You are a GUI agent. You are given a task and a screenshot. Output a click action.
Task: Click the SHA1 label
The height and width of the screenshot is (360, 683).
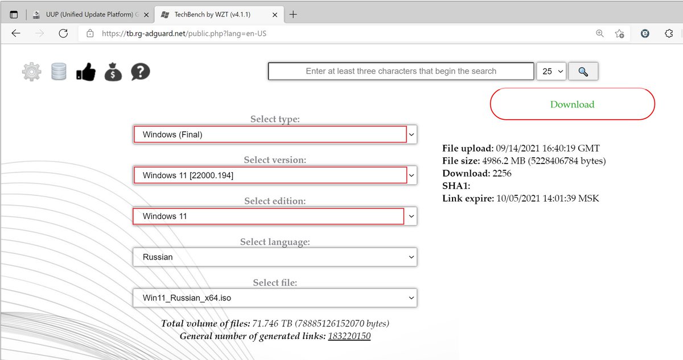tap(456, 186)
